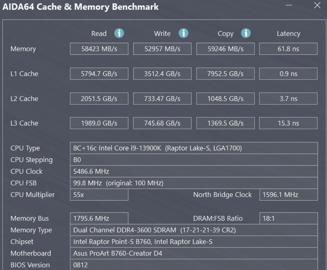Image resolution: width=327 pixels, height=270 pixels.
Task: Click the CPU Clock value of 5486.6 MHz
Action: point(193,171)
